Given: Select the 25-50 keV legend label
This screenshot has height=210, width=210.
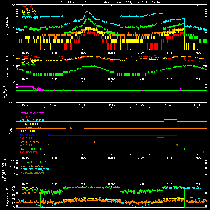Looking at the screenshot, I should tap(29, 14).
